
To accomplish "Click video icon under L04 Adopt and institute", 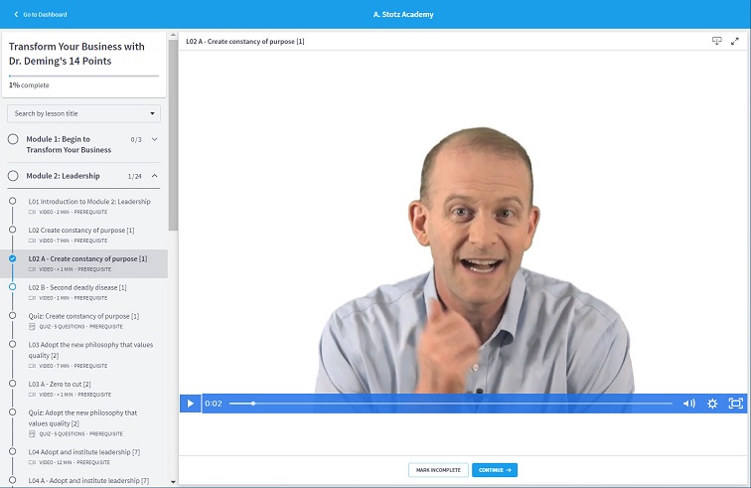I will tap(32, 462).
